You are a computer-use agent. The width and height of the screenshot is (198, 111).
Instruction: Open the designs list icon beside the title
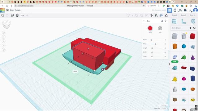7,10
